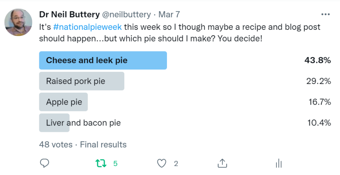This screenshot has width=340, height=175.
Task: Click the like count number 2
Action: [176, 164]
